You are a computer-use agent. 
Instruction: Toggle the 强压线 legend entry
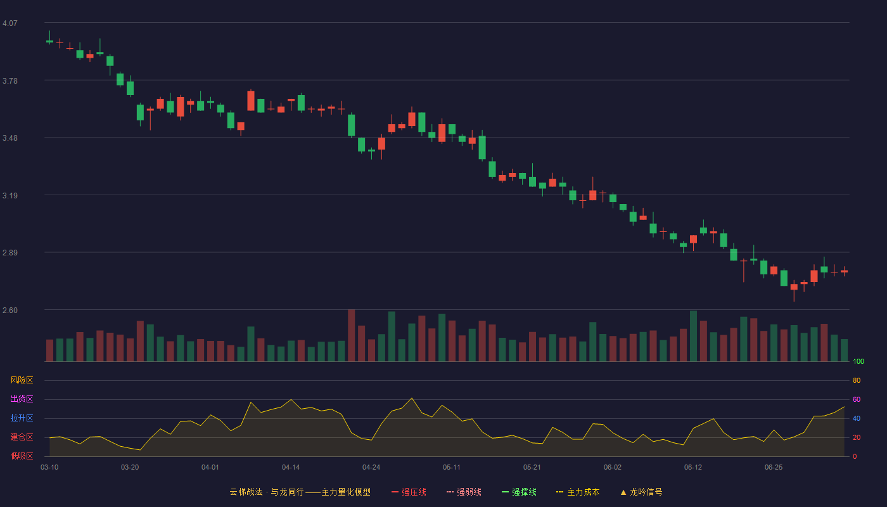point(409,492)
